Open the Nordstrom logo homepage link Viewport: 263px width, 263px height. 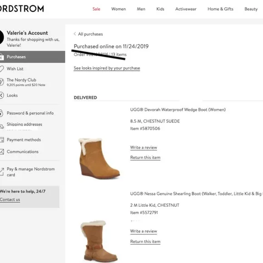click(22, 9)
